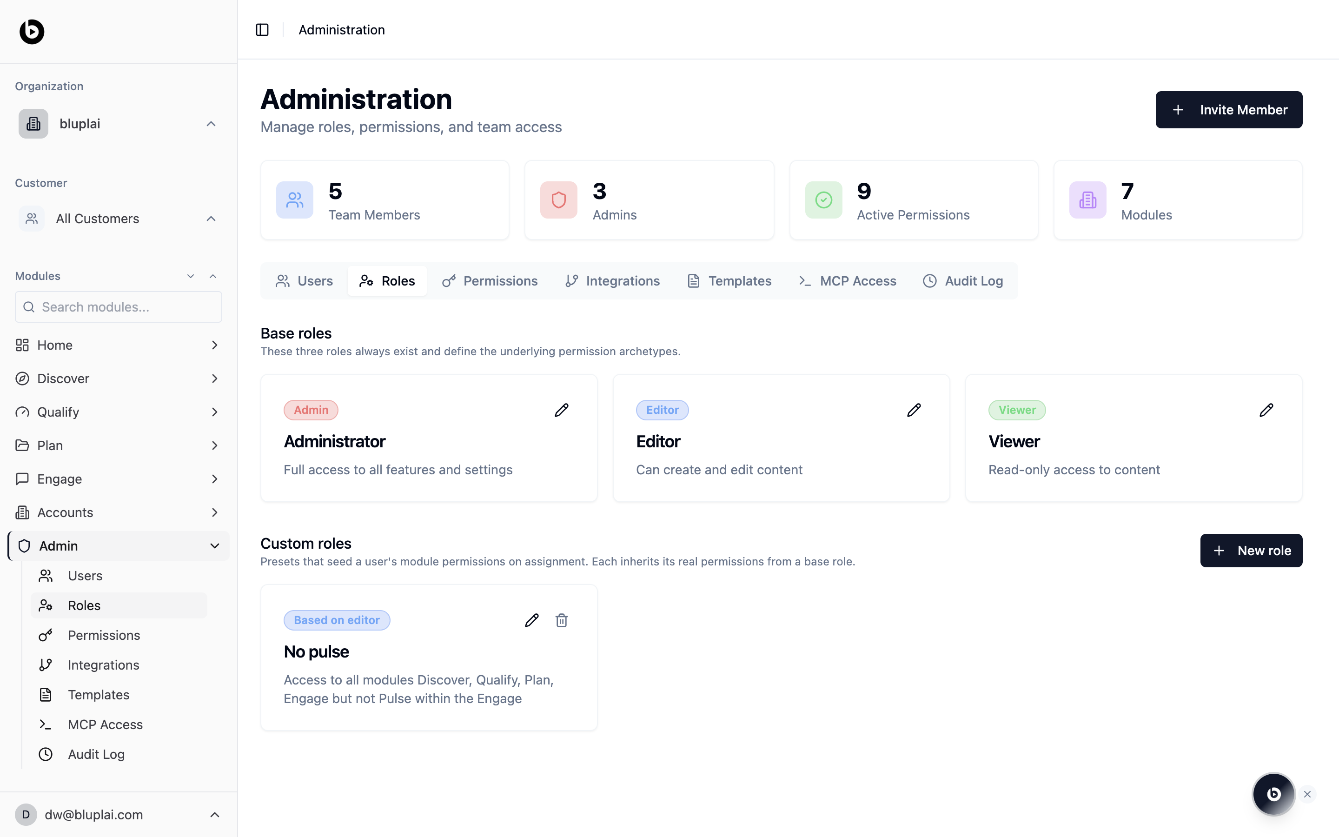This screenshot has height=837, width=1339.
Task: Delete the No pulse custom role
Action: [561, 620]
